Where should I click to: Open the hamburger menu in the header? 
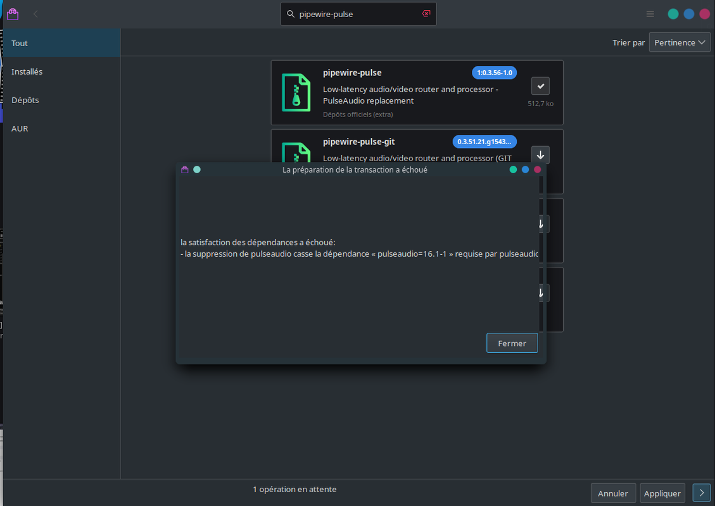click(x=650, y=14)
